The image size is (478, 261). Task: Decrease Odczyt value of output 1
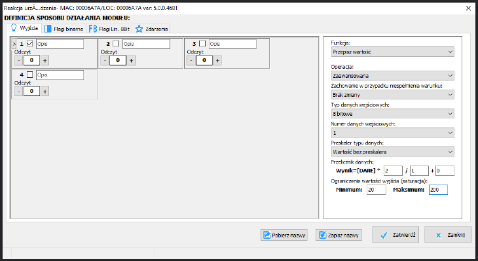[x=18, y=60]
